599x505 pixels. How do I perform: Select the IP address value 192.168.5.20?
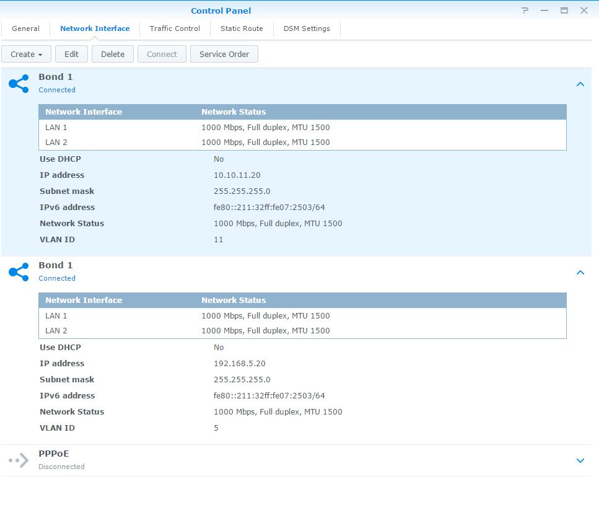point(240,364)
